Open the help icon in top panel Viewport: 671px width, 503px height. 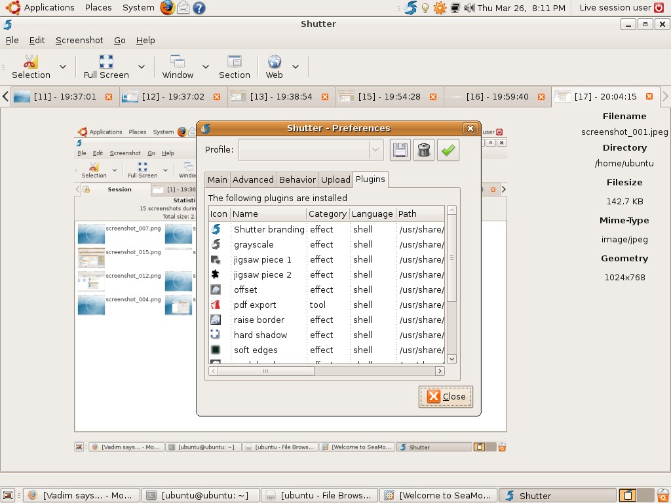[199, 8]
